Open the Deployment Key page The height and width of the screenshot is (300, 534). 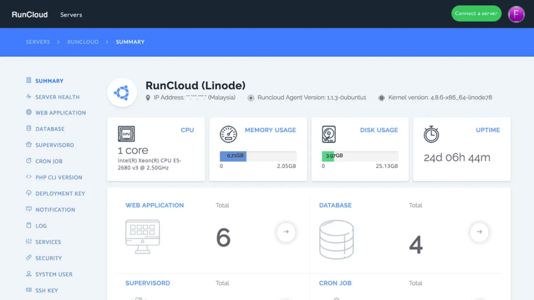(x=60, y=193)
